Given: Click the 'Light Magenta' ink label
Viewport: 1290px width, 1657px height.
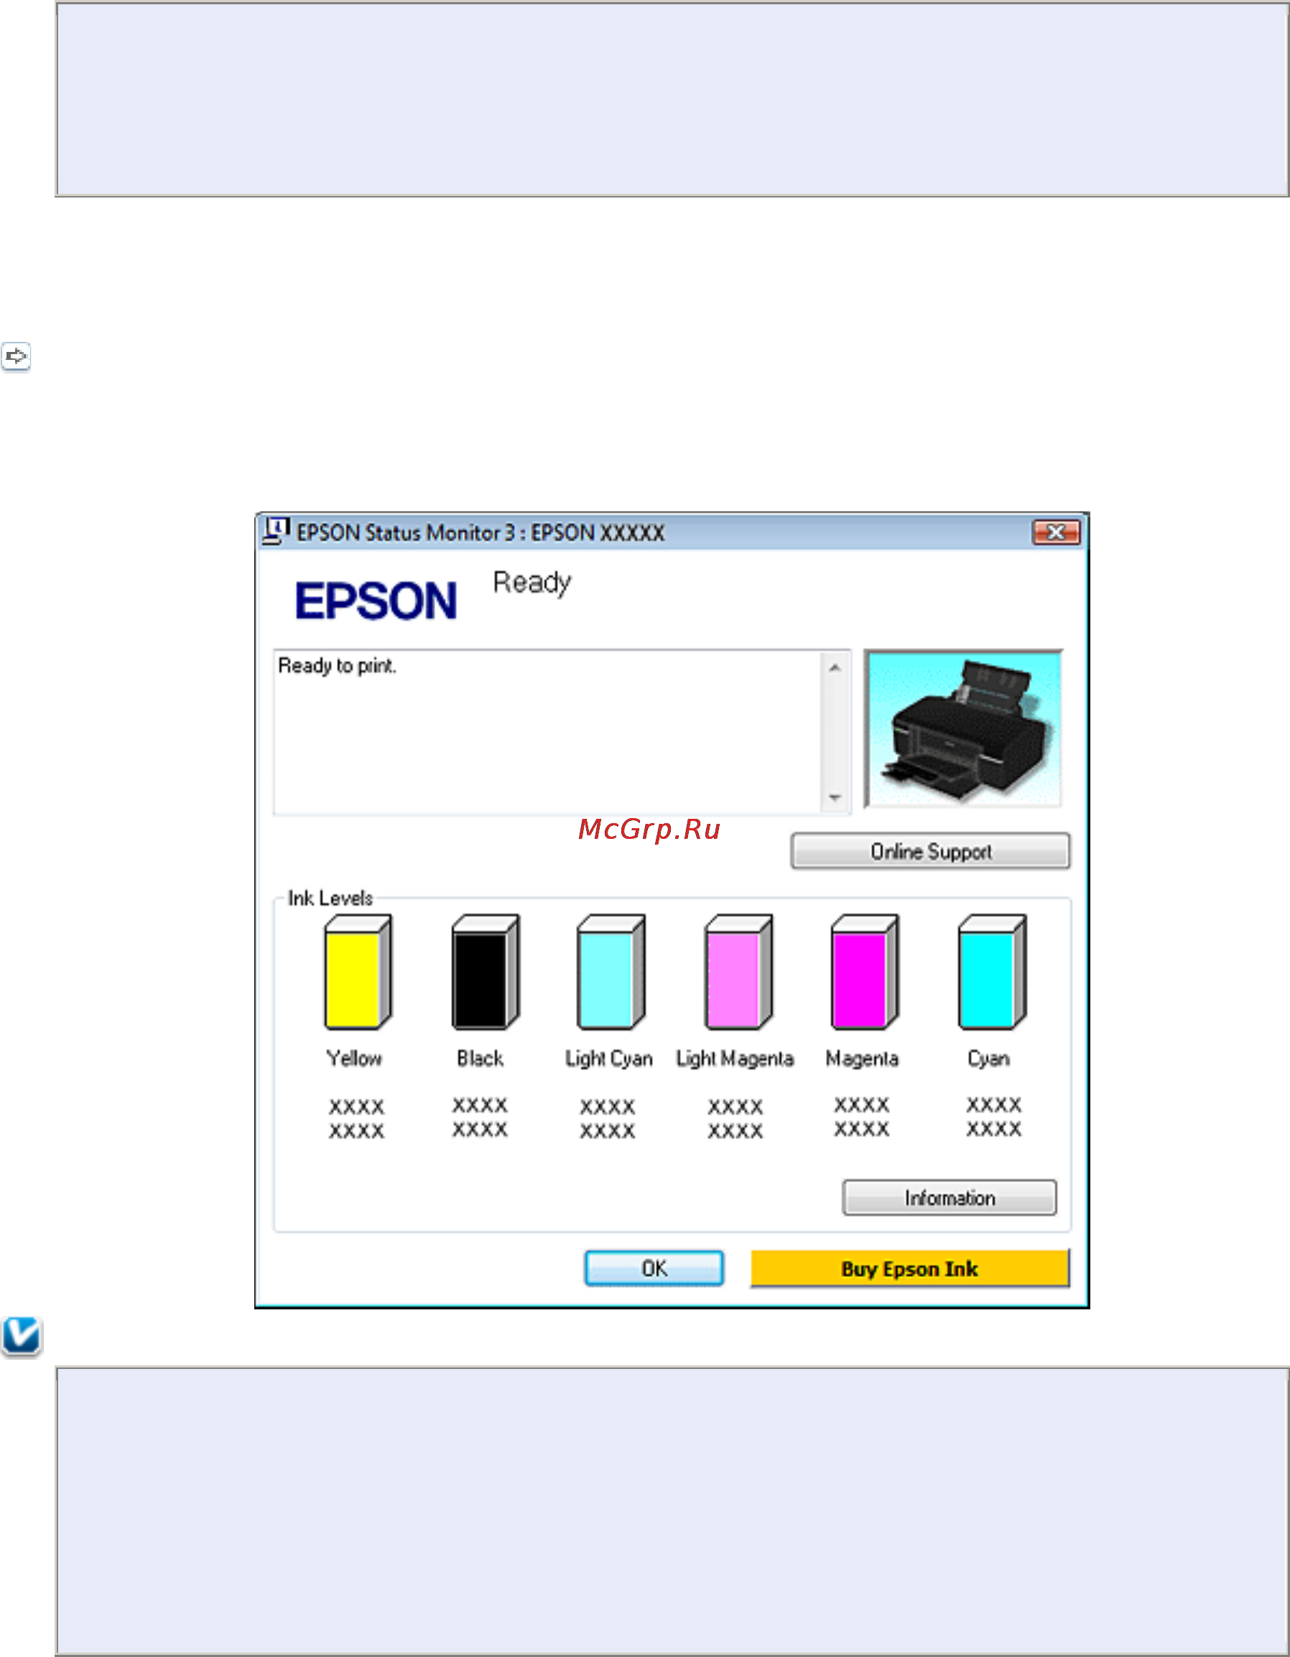Looking at the screenshot, I should (735, 1059).
